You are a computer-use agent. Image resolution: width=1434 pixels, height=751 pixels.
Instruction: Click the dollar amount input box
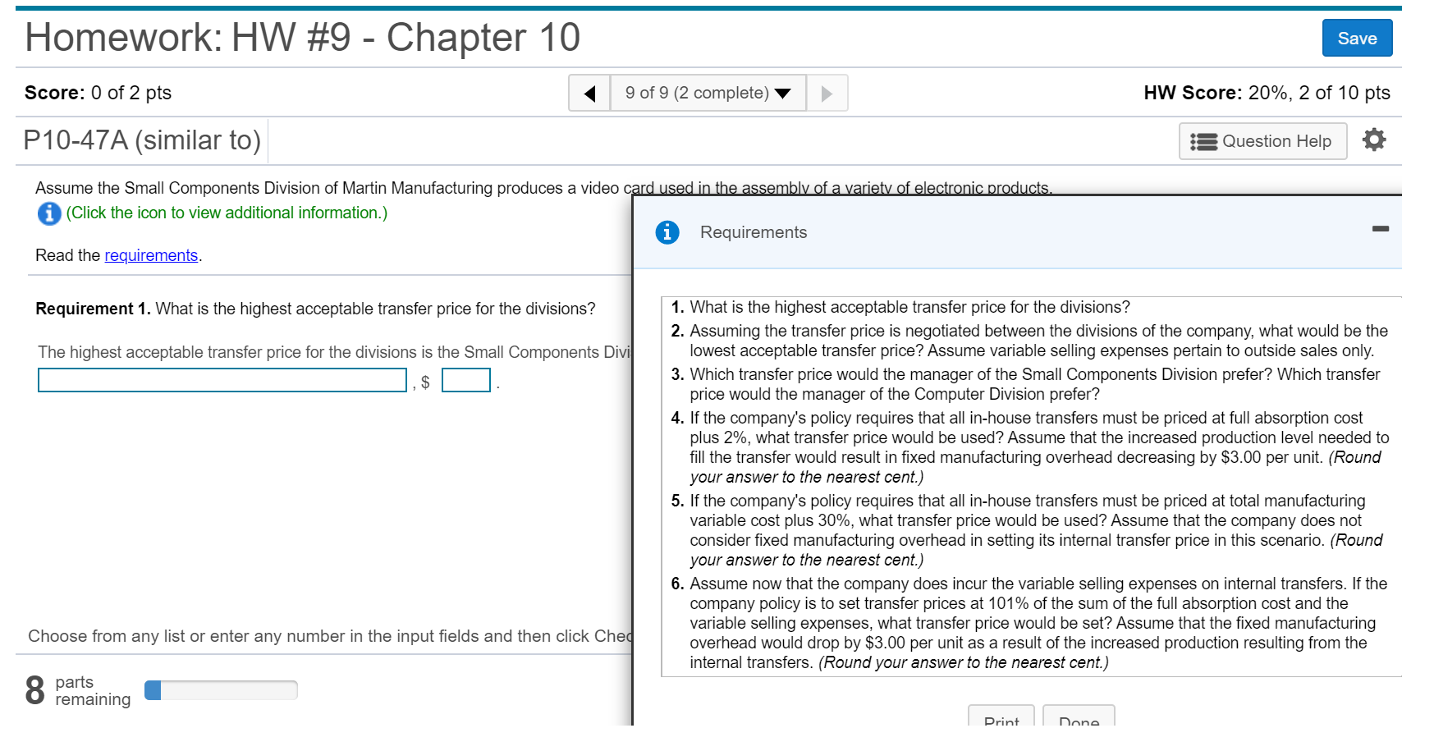(466, 380)
